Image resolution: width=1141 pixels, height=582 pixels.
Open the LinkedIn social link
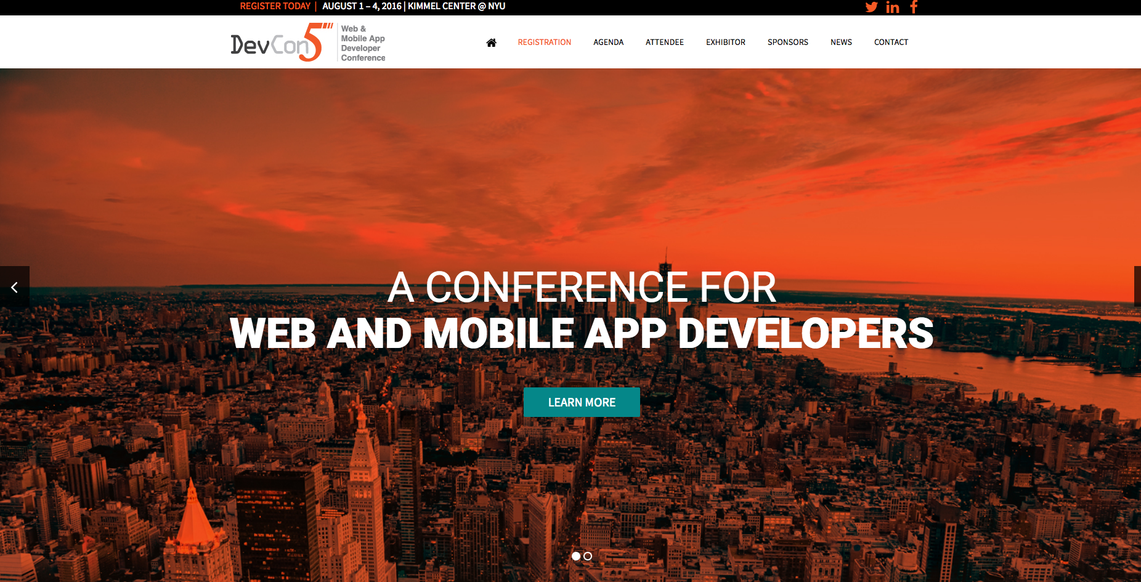pos(892,7)
